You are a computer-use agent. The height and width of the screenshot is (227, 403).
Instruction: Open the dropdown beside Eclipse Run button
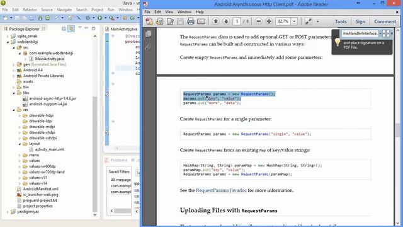pos(105,18)
